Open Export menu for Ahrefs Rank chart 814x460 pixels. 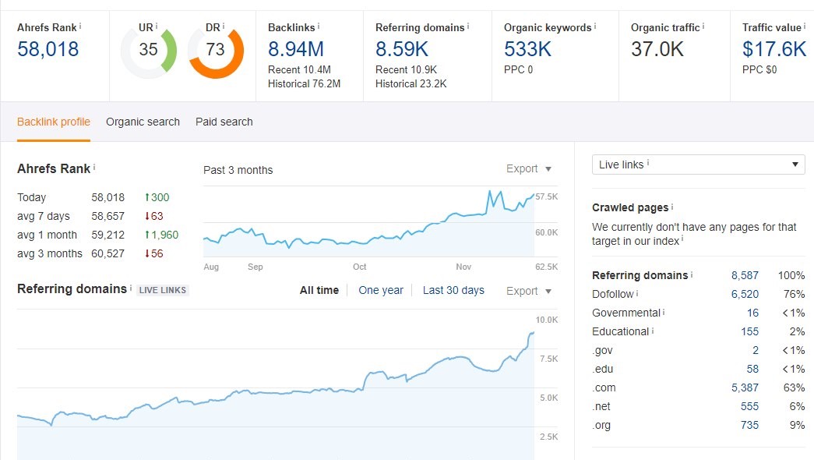pyautogui.click(x=529, y=169)
